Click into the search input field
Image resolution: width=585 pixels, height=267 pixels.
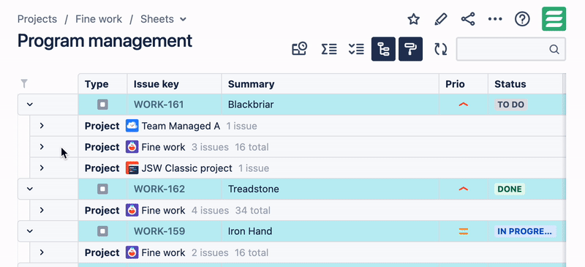click(x=510, y=49)
